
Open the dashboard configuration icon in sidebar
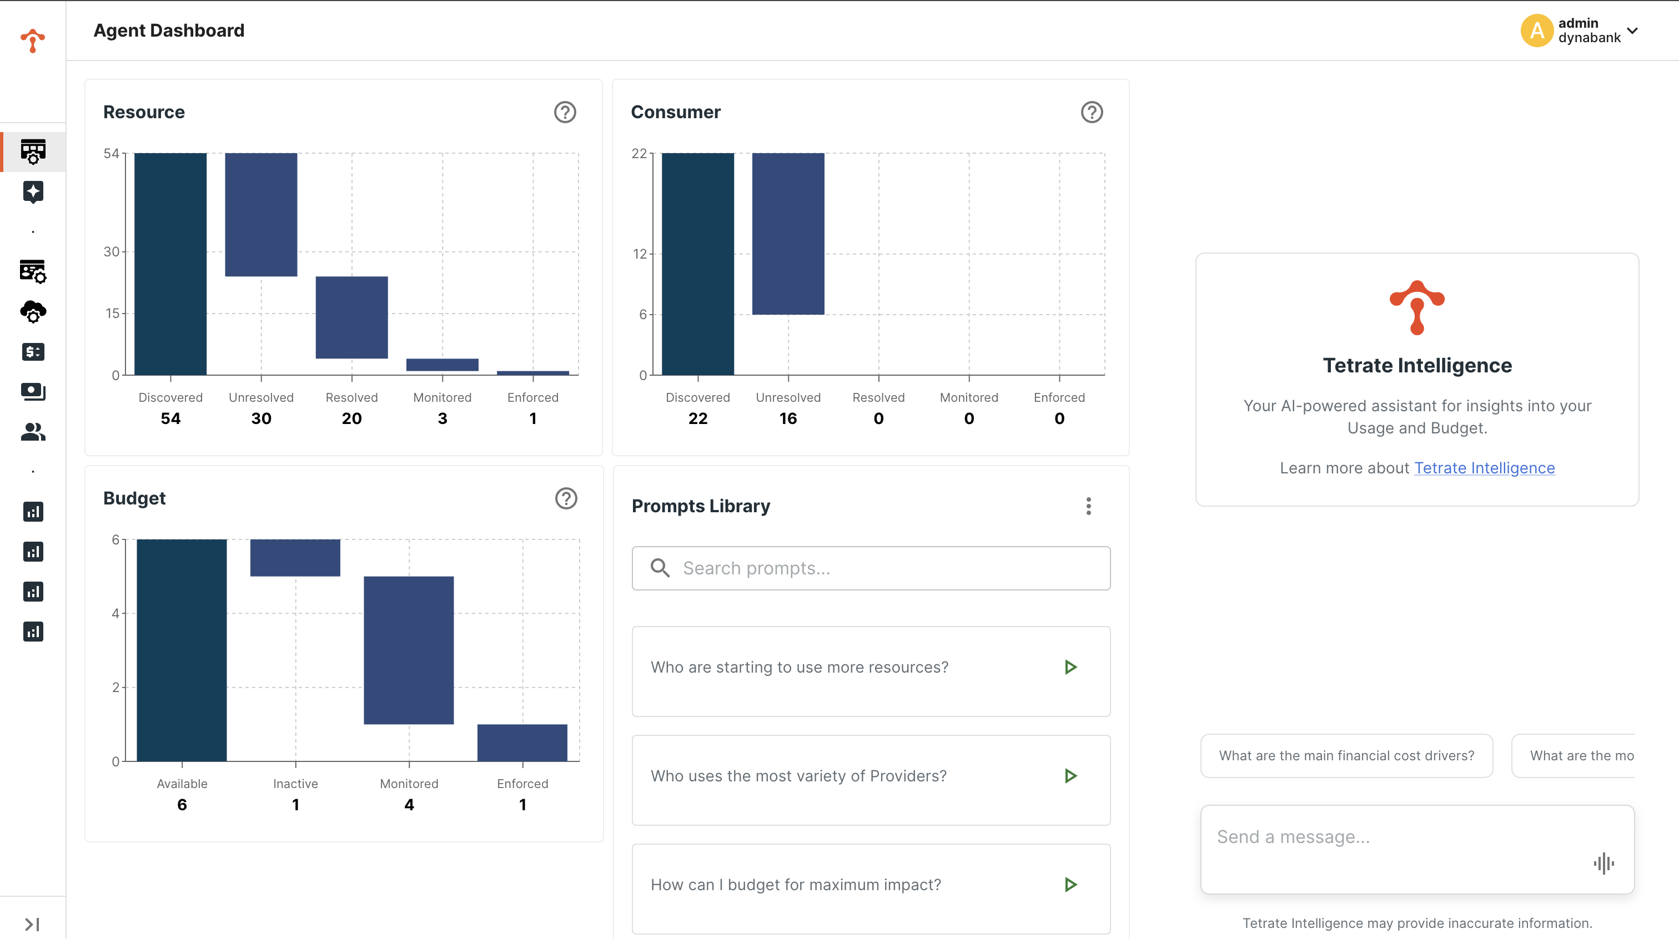click(33, 272)
